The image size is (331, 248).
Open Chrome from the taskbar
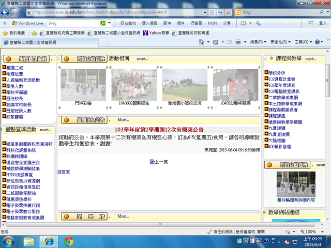click(x=69, y=241)
